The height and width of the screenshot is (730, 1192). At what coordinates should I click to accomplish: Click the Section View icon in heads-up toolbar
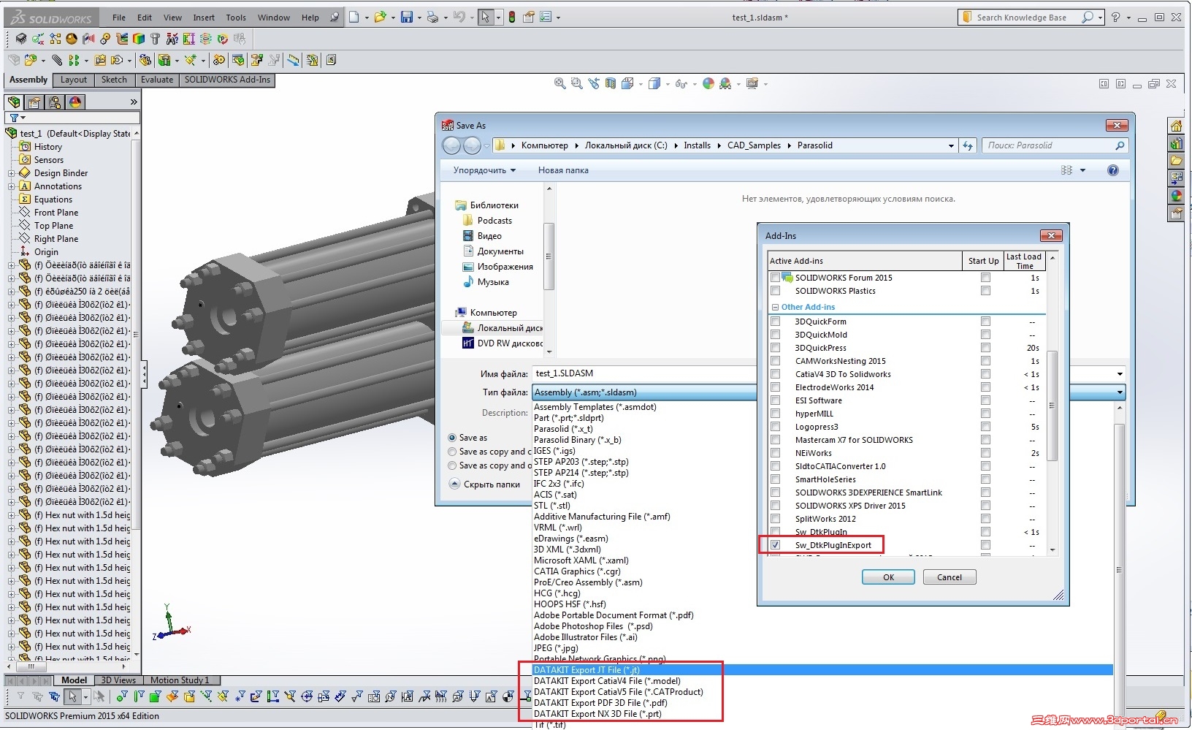coord(611,84)
